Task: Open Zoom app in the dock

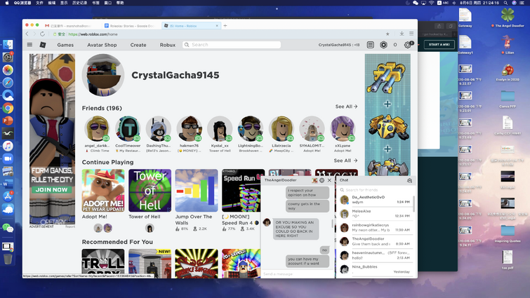Action: [x=8, y=158]
